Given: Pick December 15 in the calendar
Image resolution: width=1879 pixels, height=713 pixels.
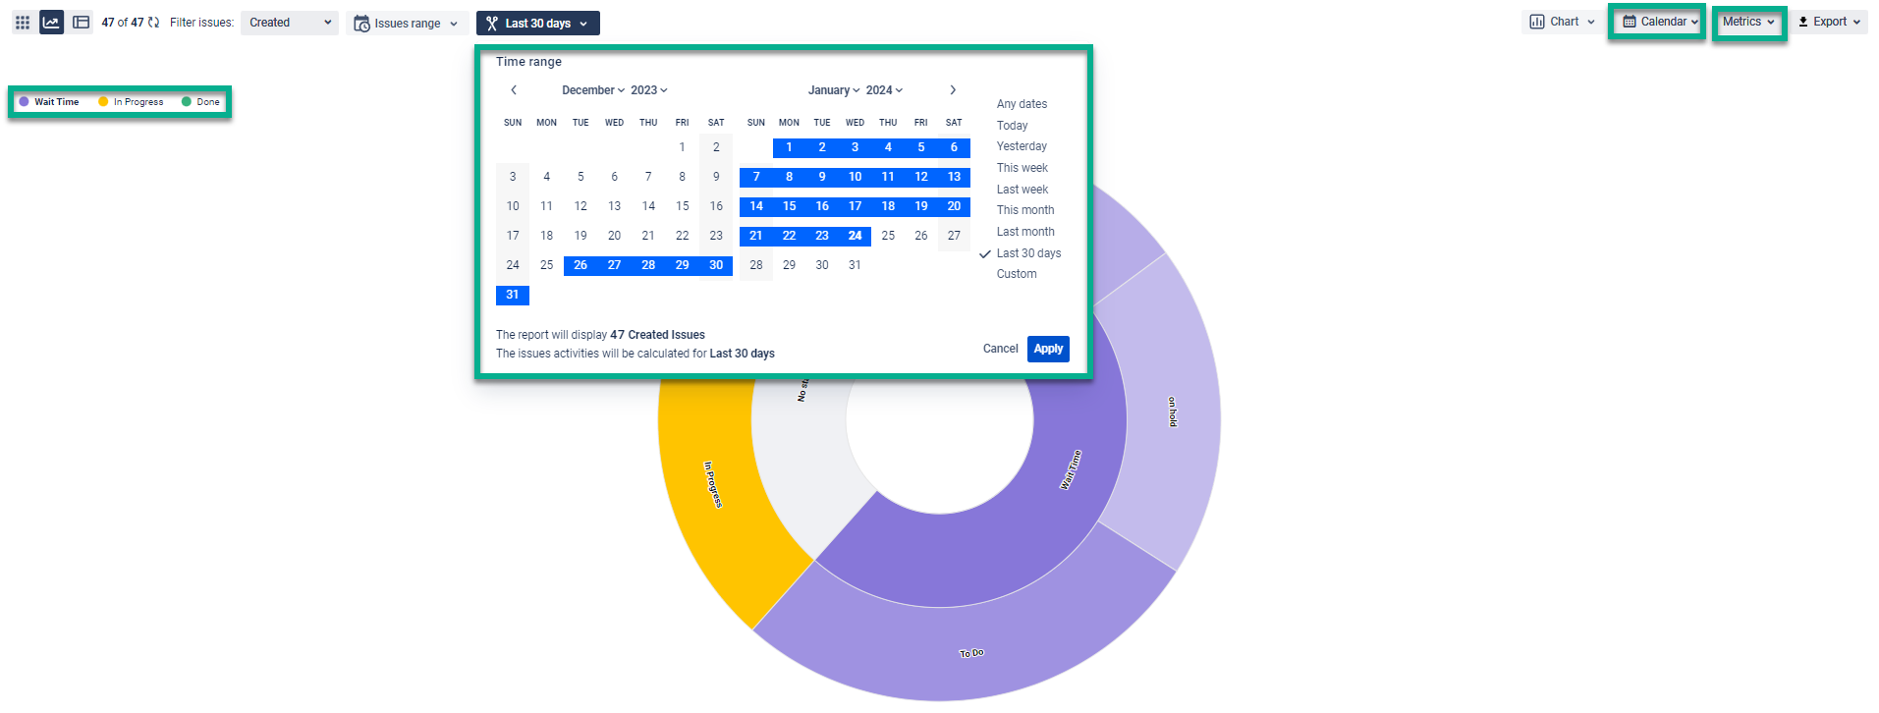Looking at the screenshot, I should point(683,206).
